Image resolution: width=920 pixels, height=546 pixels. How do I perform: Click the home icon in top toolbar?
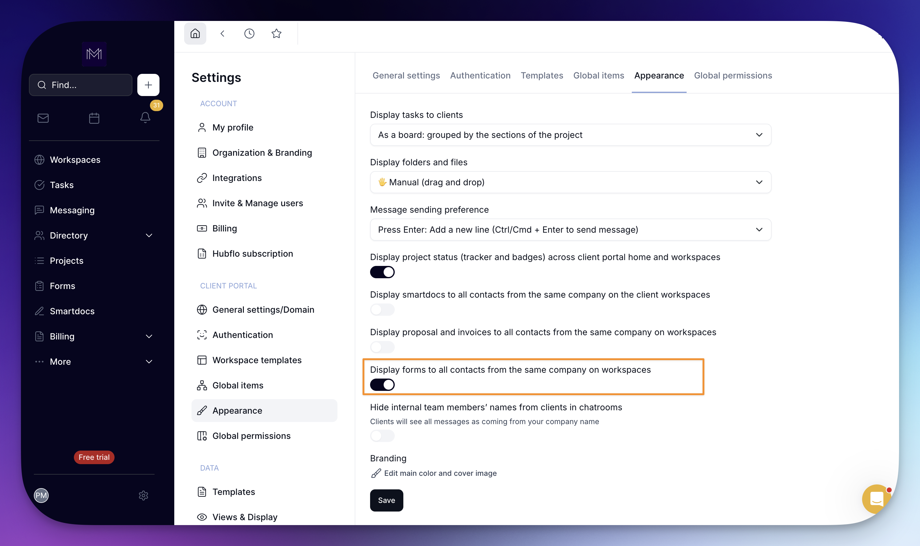tap(195, 34)
